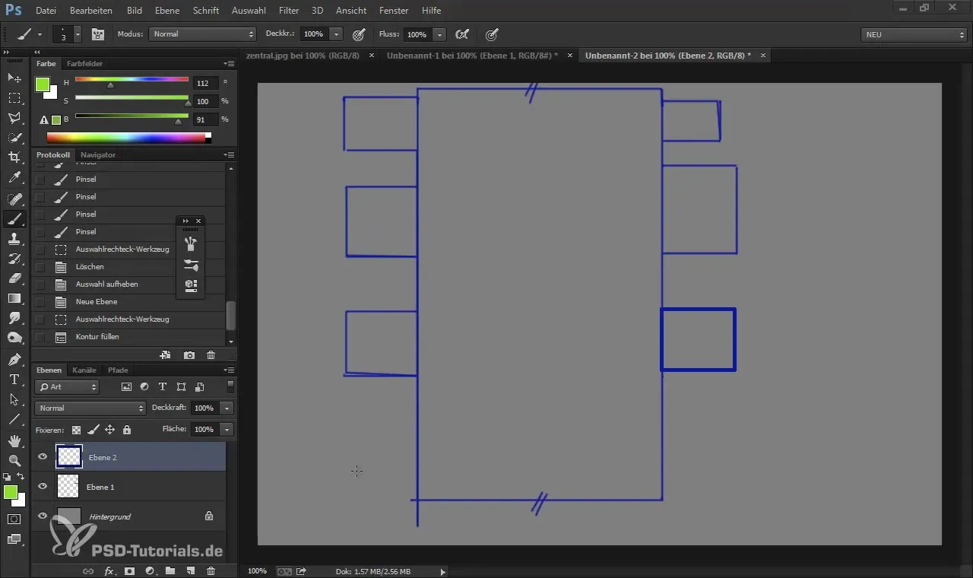Screen dimensions: 973x578
Task: Toggle Quick Mask mode
Action: click(14, 519)
